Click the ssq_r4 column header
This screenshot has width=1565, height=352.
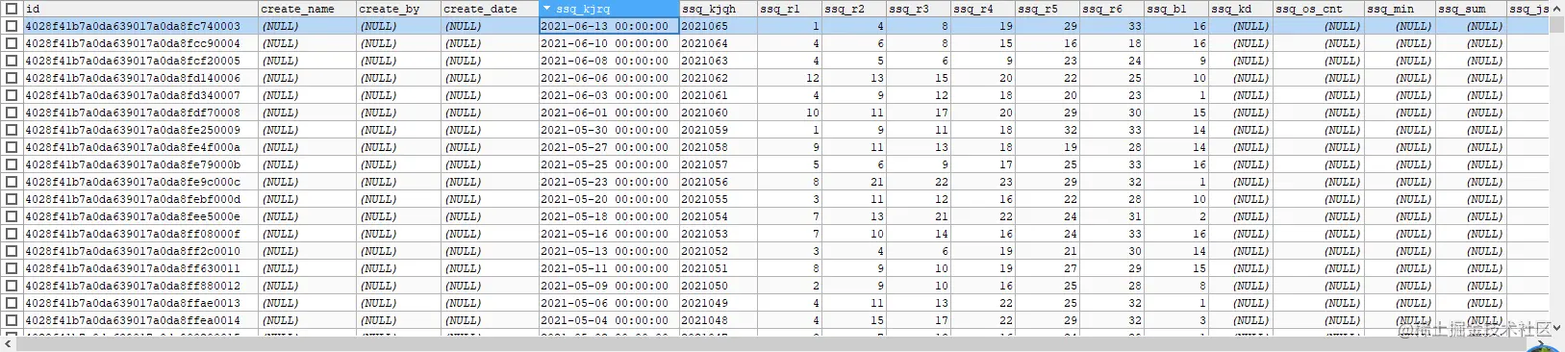coord(982,9)
